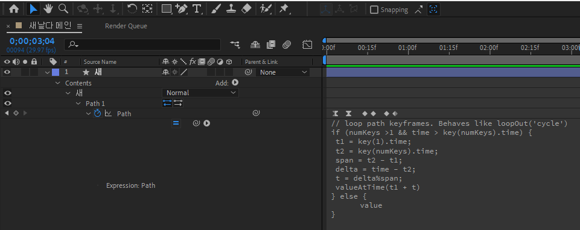Screen dimensions: 580x230
Task: Toggle Frame Blending for the composition
Action: 271,45
